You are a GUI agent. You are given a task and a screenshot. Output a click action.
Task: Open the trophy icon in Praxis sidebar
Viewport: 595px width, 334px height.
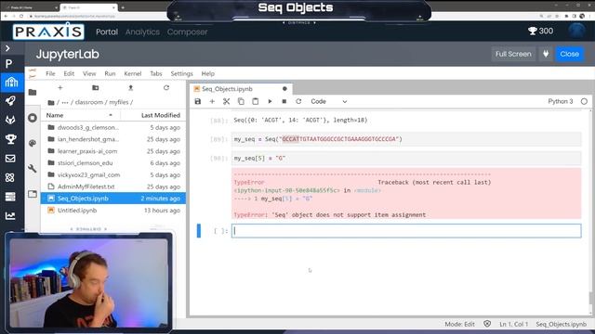point(10,139)
